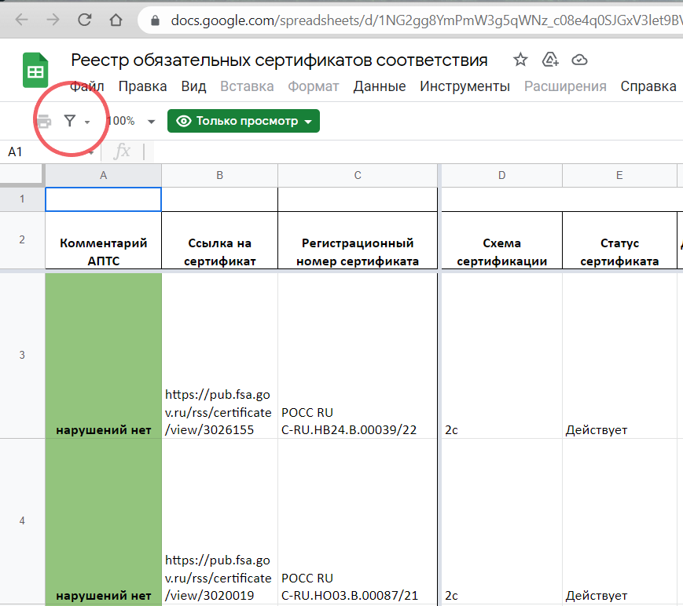Open the Правка menu
Screen dimensions: 683x606
pyautogui.click(x=142, y=86)
